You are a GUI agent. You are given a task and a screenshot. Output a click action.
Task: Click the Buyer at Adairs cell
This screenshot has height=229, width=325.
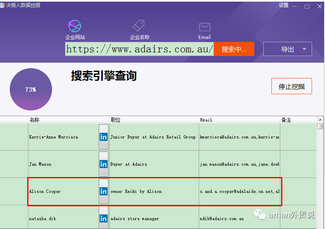(154, 164)
